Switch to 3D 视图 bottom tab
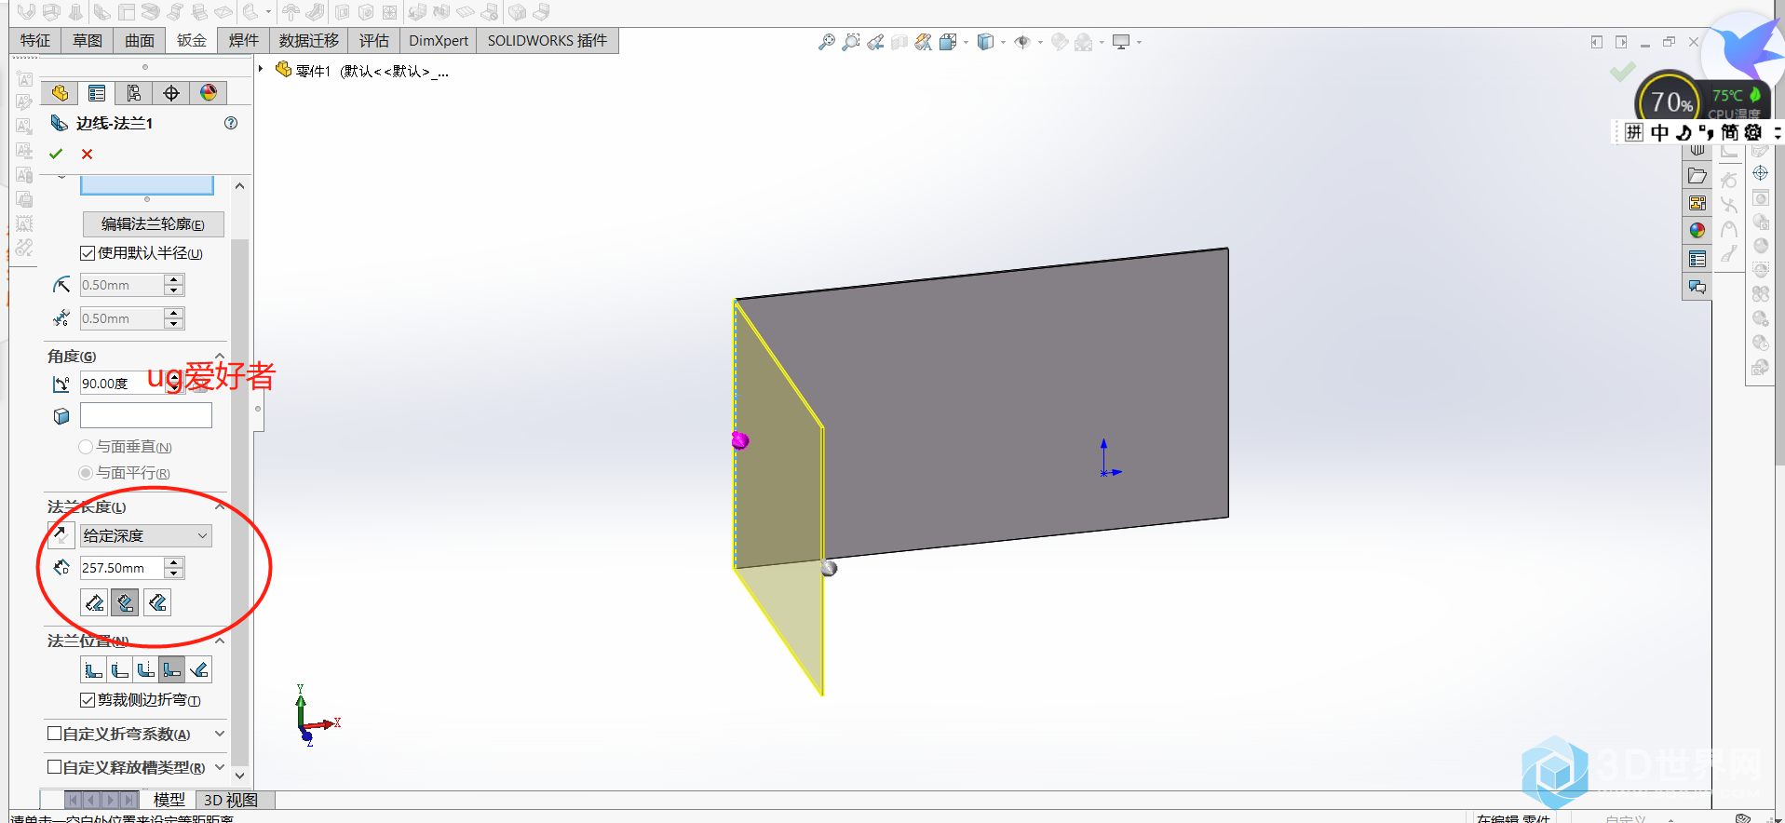Image resolution: width=1785 pixels, height=823 pixels. 231,800
